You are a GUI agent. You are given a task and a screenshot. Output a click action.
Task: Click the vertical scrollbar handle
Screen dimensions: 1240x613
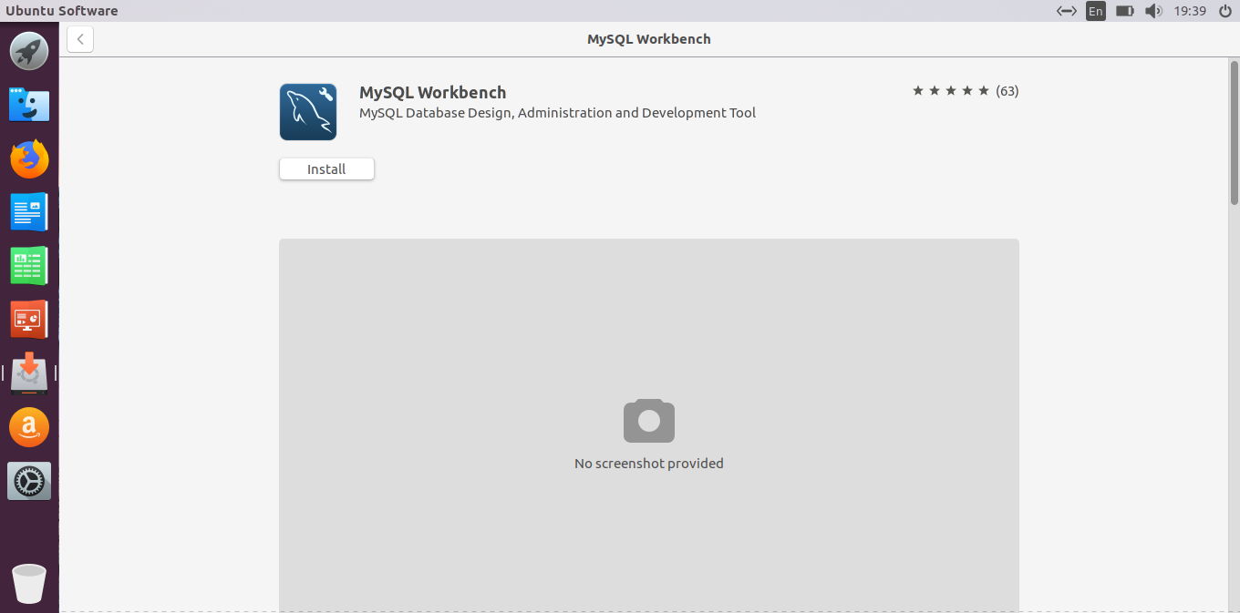click(x=1235, y=134)
